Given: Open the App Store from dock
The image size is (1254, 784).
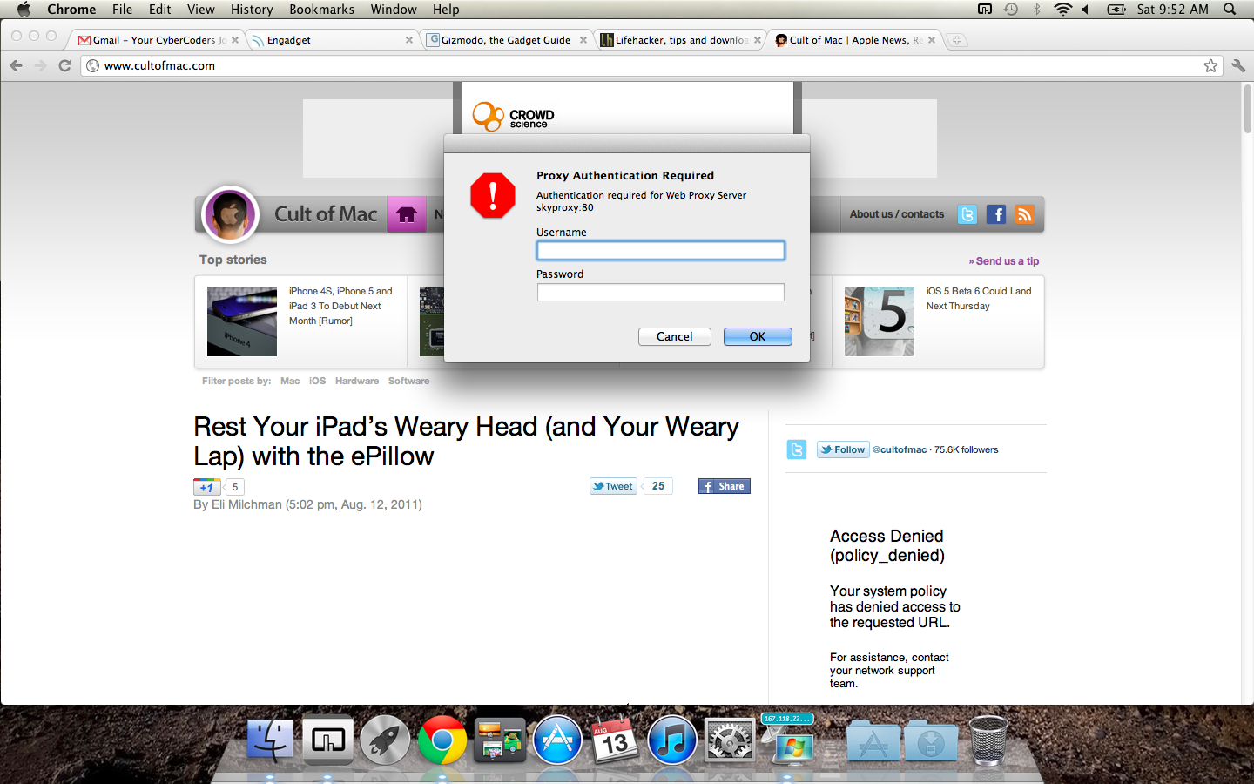Looking at the screenshot, I should pos(557,740).
